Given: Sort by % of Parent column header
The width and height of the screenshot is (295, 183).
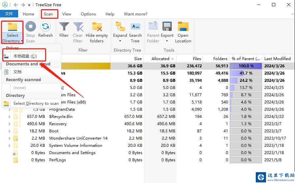Looking at the screenshot, I should 246,59.
